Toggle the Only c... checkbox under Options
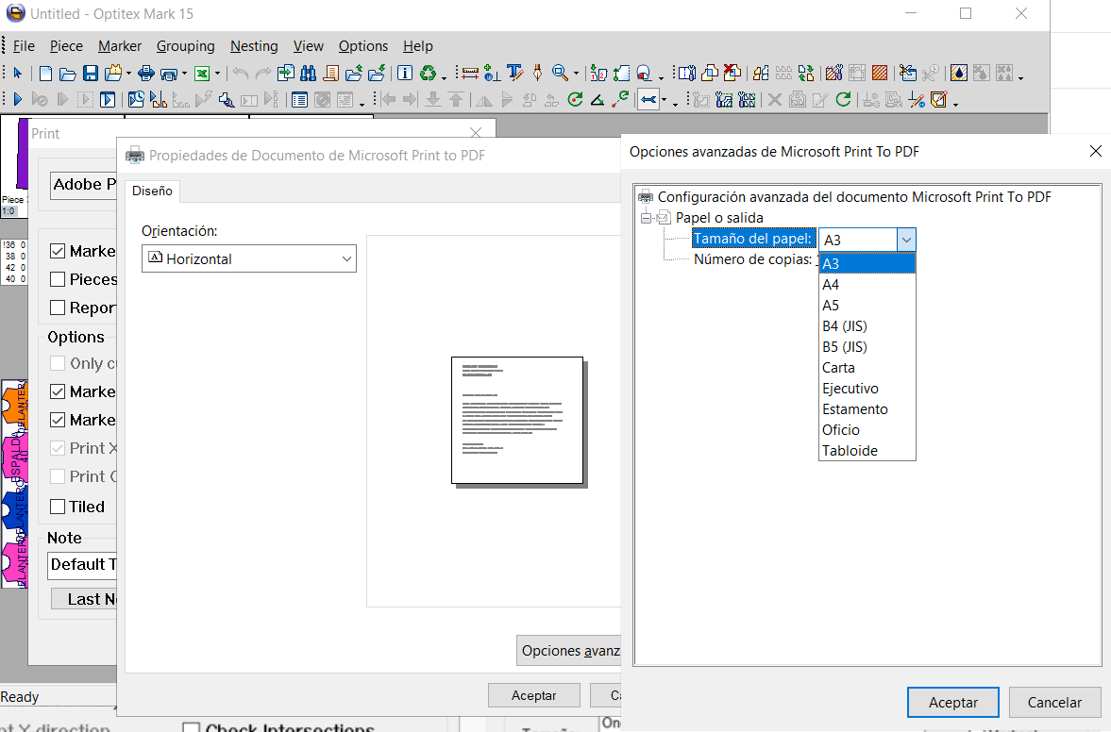 59,364
